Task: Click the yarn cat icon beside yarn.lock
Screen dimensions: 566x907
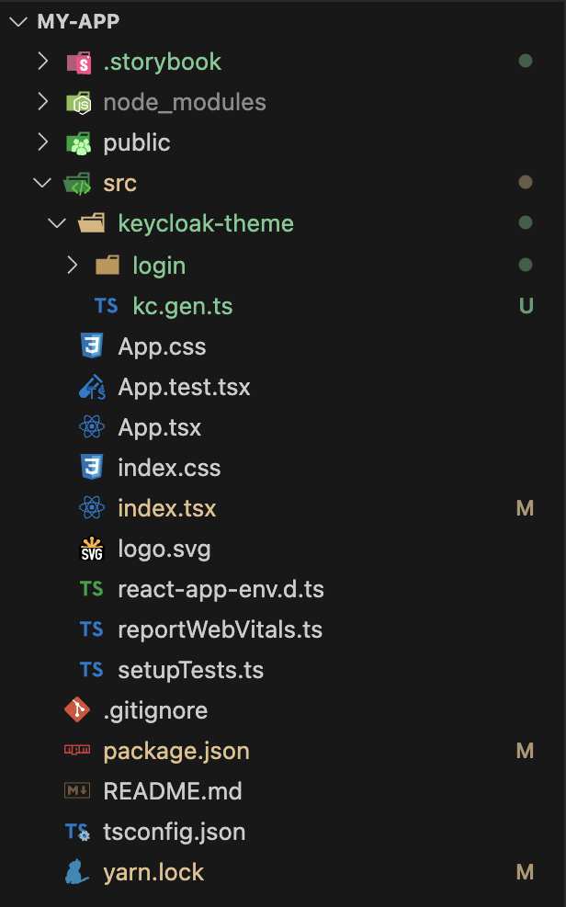Action: click(x=77, y=872)
